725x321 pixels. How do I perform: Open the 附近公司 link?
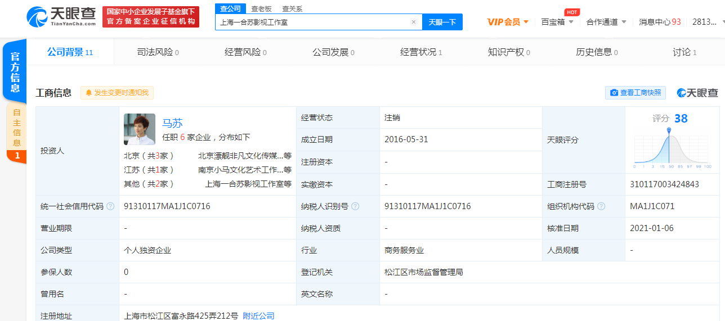tap(258, 316)
